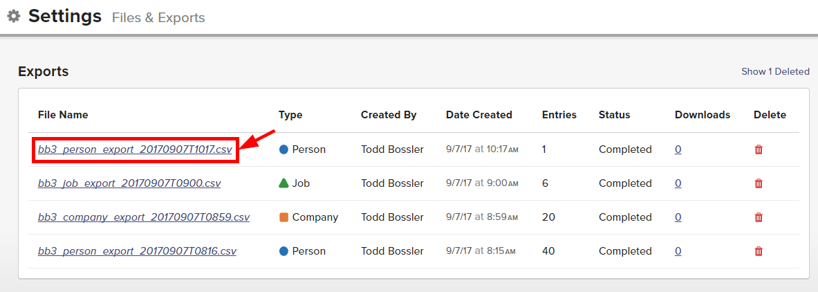Show 1 Deleted exports
This screenshot has height=292, width=818.
pyautogui.click(x=775, y=71)
